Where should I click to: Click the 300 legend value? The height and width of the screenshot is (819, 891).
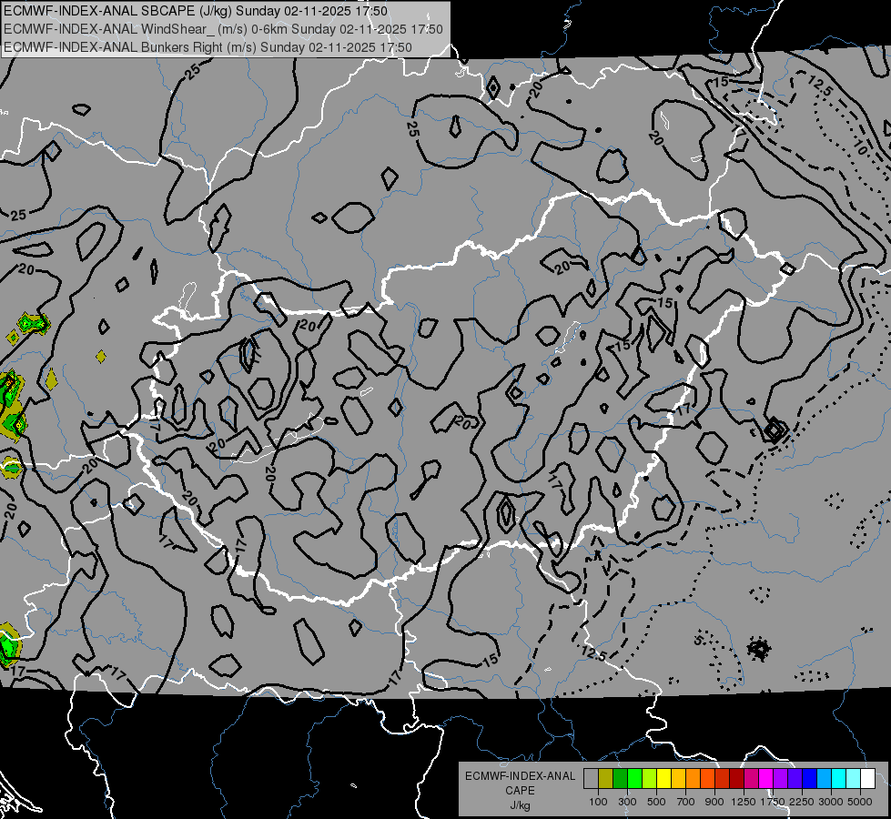point(627,802)
